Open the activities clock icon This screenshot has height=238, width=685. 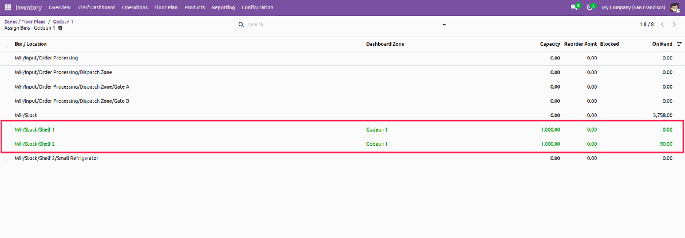coord(589,7)
